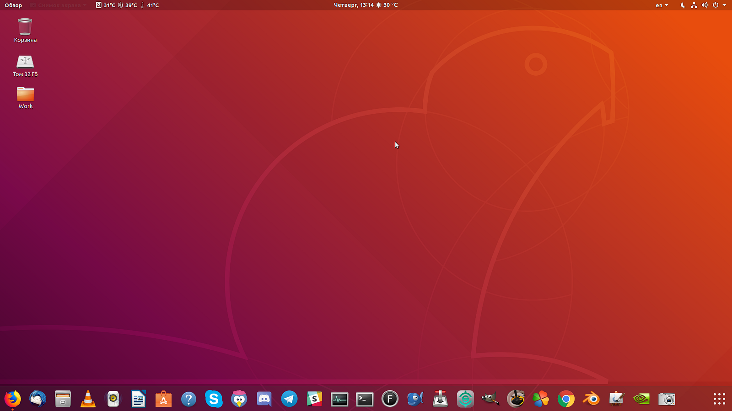Launch Firefox from the dock
732x411 pixels.
pos(12,399)
